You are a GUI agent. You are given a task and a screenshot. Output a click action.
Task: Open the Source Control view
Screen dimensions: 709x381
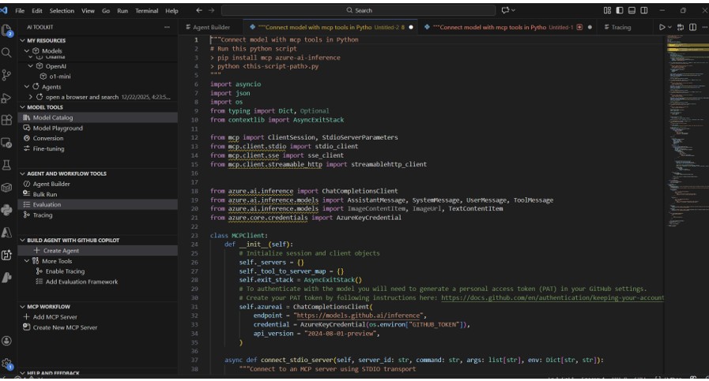coord(7,75)
